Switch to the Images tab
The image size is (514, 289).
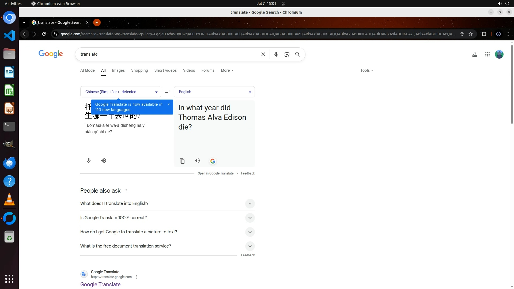click(x=118, y=70)
